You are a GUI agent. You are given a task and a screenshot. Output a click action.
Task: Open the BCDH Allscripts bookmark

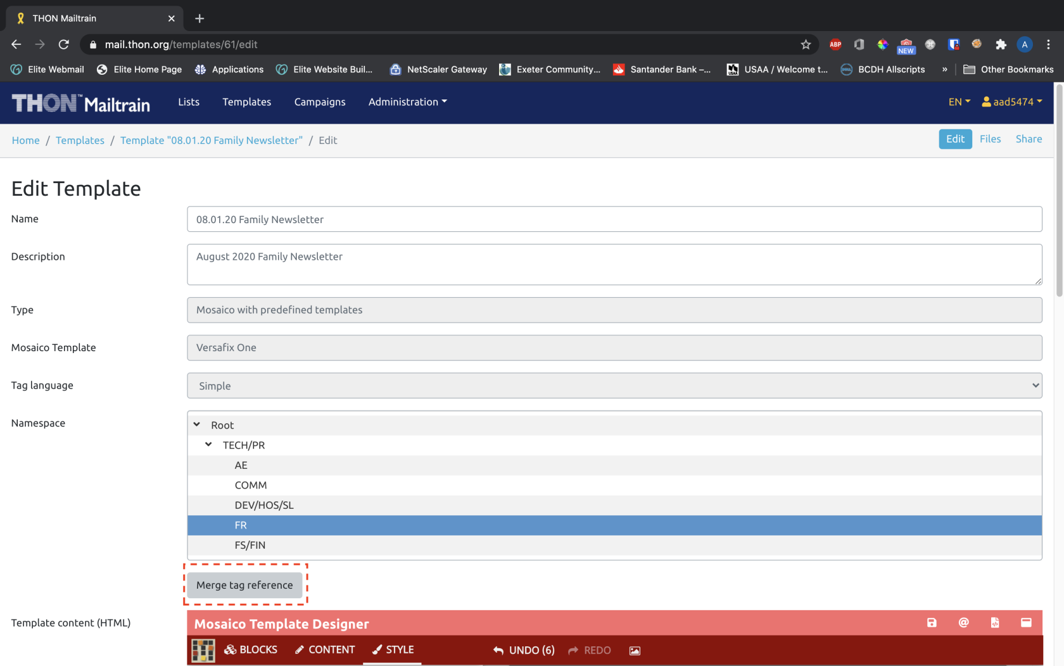pos(883,69)
